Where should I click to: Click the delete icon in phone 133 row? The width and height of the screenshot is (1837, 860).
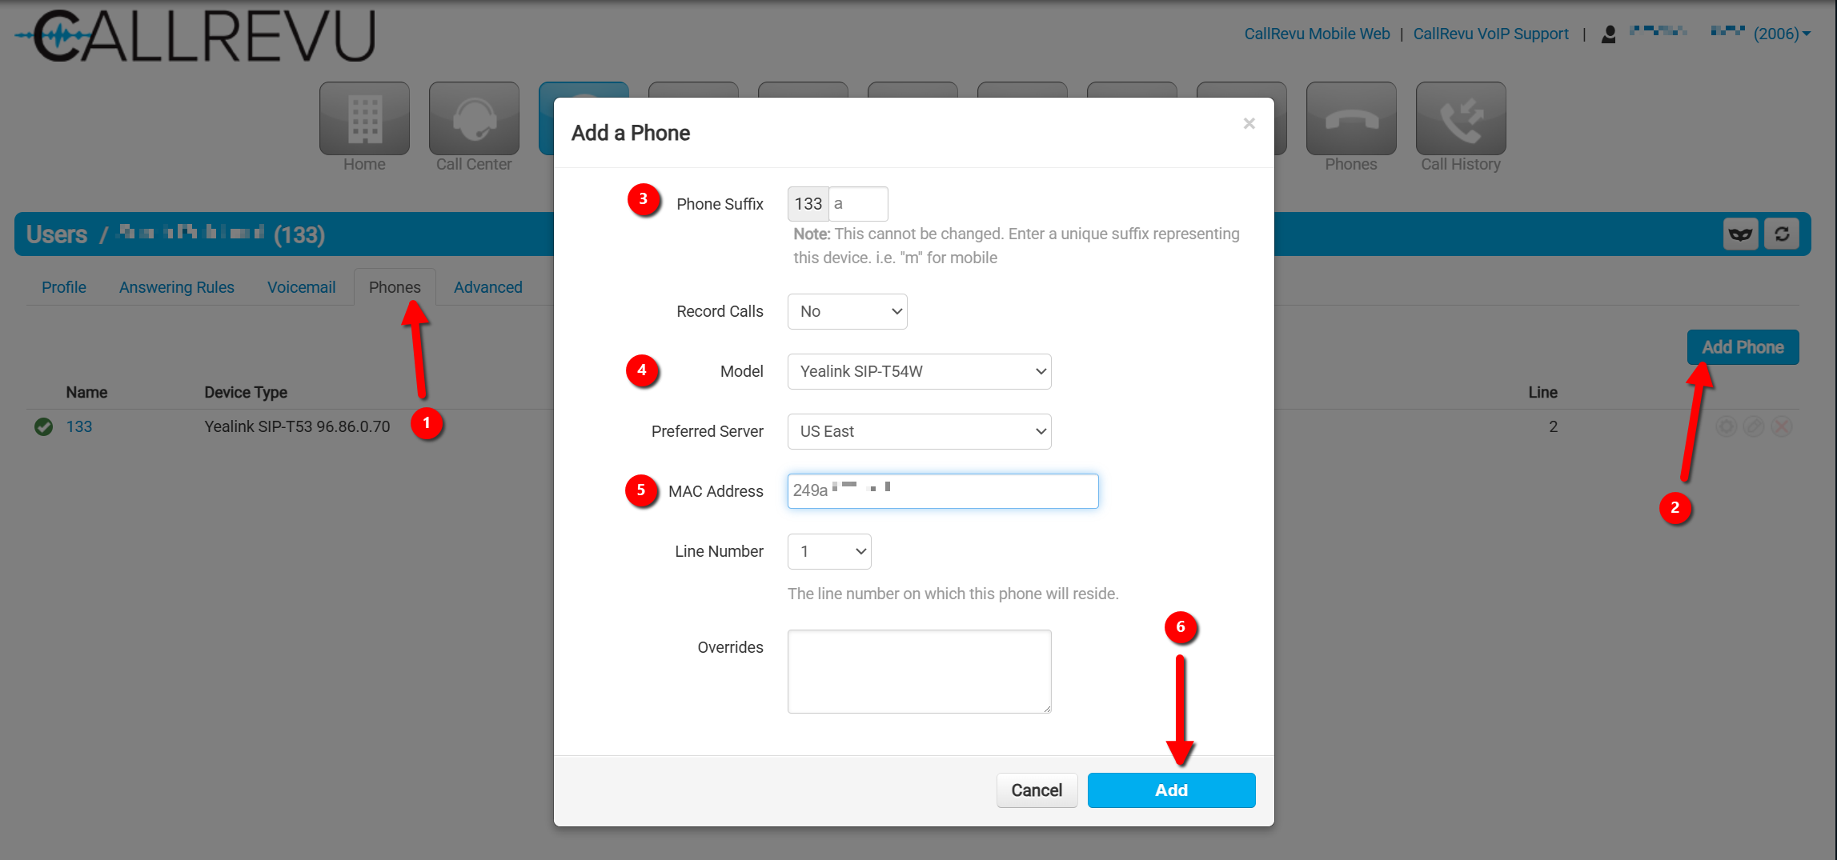[1782, 426]
